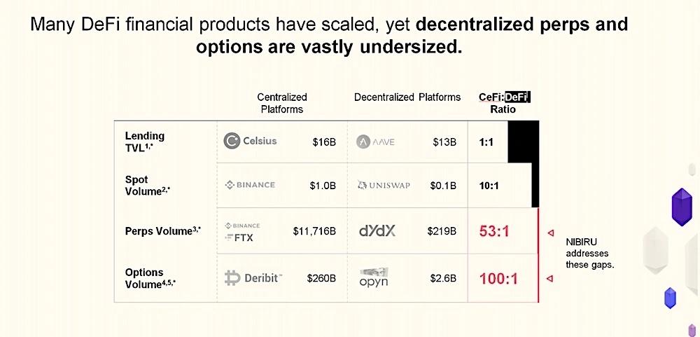Click the AAVE logo

[375, 142]
